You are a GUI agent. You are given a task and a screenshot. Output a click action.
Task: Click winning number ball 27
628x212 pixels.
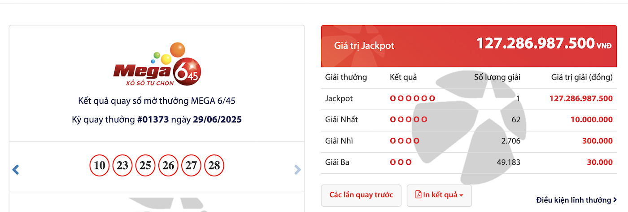coord(192,166)
